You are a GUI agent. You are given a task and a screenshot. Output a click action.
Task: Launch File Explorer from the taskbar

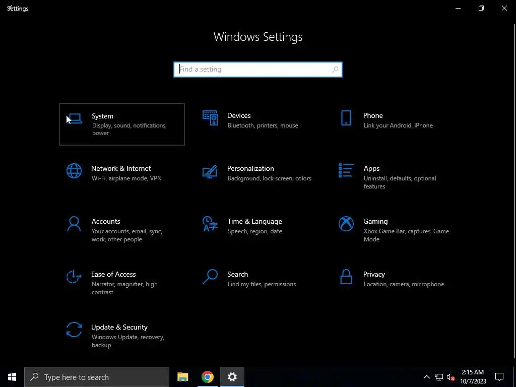(x=182, y=377)
